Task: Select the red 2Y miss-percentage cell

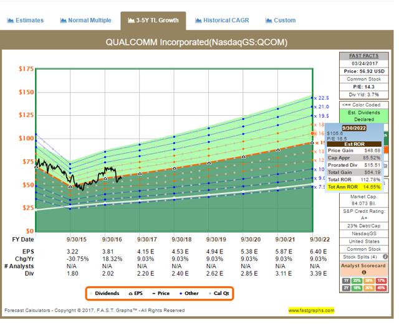Action: pyautogui.click(x=381, y=288)
